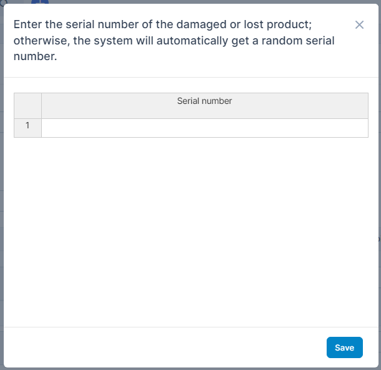Click the dialog footer left of Save
The height and width of the screenshot is (370, 381).
click(x=162, y=347)
